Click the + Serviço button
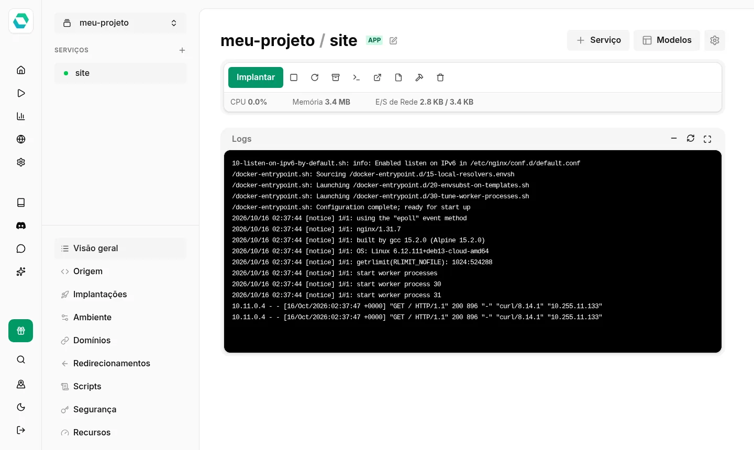 click(598, 40)
